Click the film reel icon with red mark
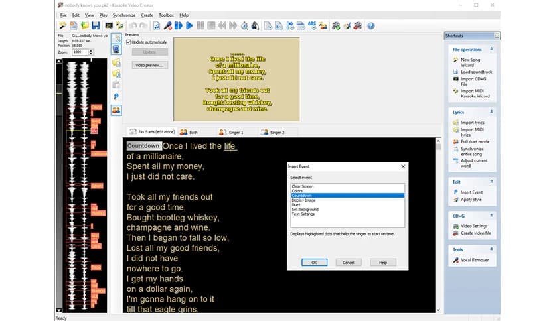Screen dimensions: 555x321 click(358, 25)
